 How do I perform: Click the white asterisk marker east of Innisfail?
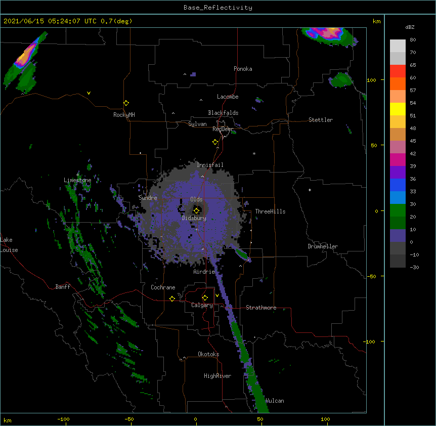[x=254, y=154]
